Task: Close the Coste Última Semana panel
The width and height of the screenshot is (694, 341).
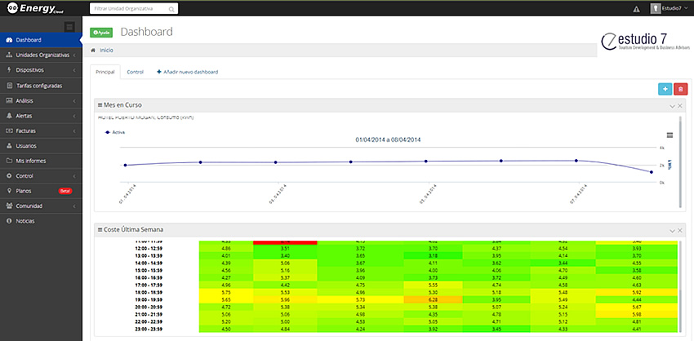Action: coord(680,230)
